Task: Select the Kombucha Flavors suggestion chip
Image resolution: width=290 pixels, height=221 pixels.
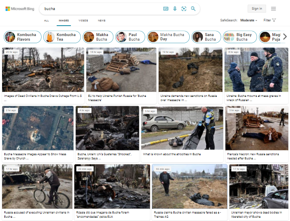Action: [23, 37]
